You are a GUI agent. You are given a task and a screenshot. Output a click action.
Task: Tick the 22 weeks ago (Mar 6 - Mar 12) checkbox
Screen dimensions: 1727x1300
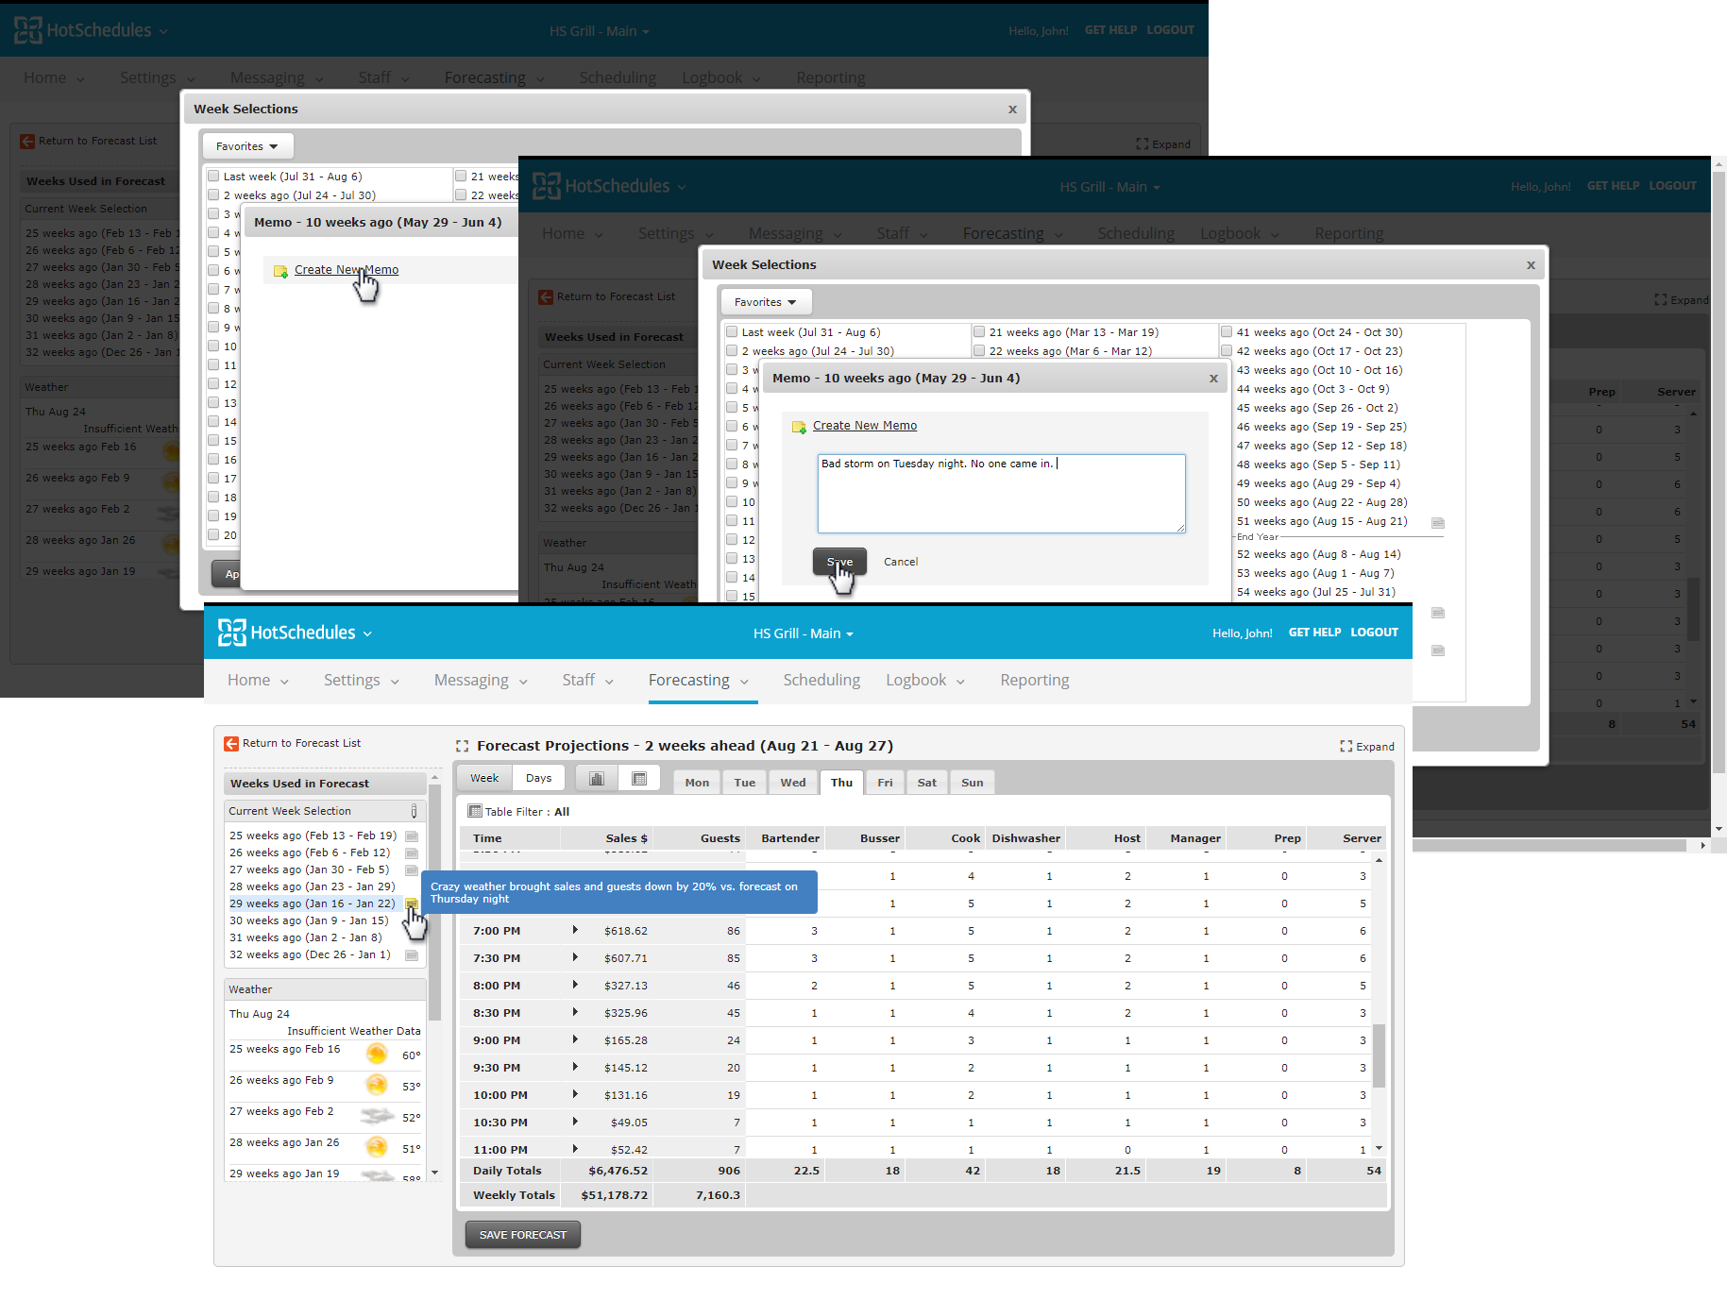pos(979,350)
